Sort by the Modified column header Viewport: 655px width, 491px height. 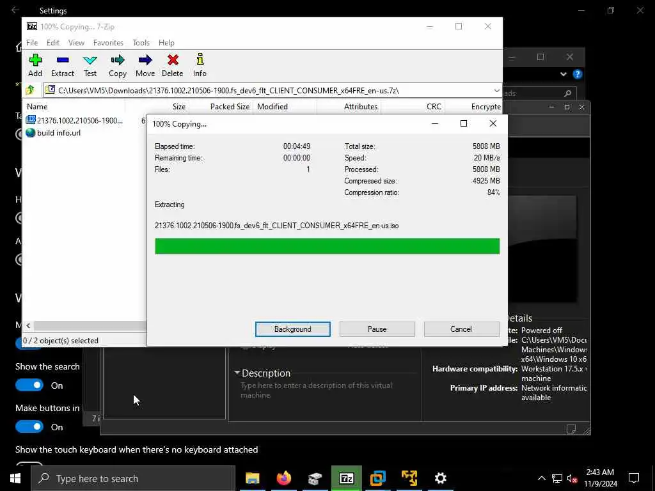[285, 107]
